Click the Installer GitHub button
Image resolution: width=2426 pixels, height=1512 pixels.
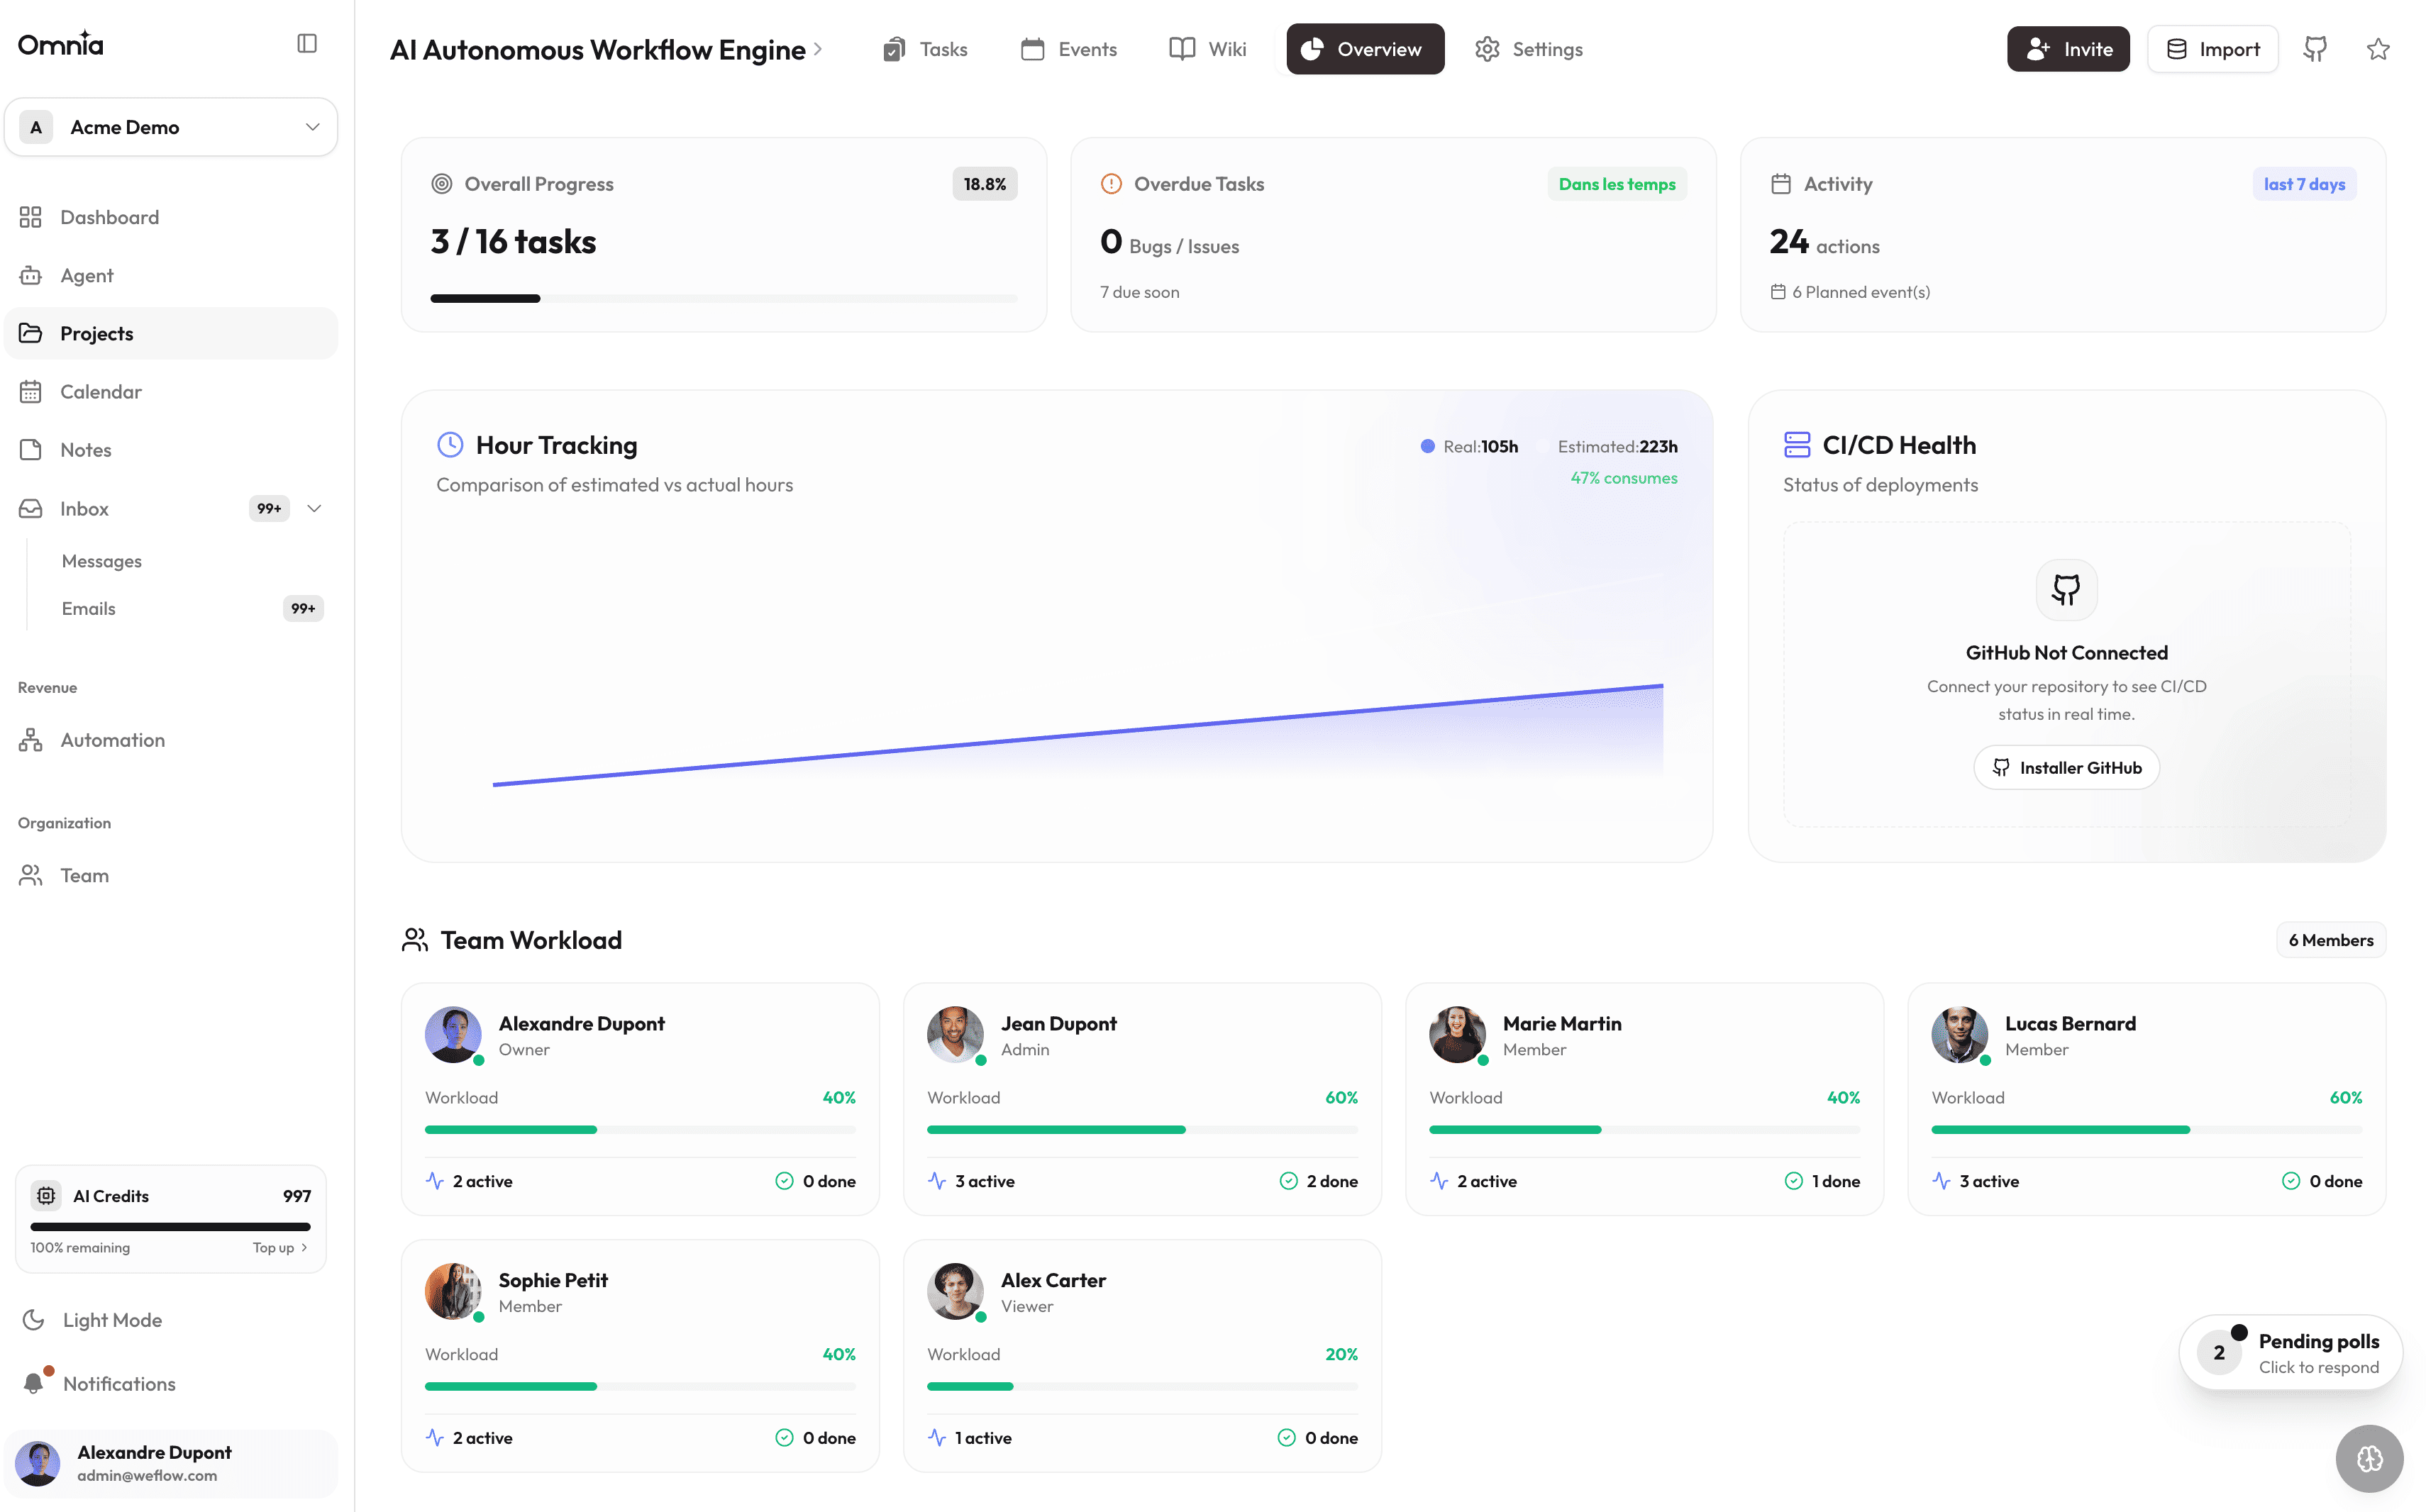point(2066,767)
